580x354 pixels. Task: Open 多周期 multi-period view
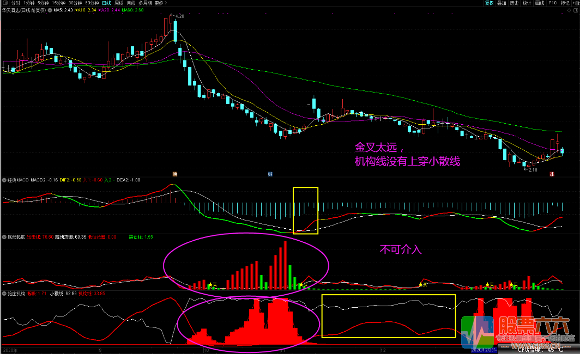click(146, 3)
